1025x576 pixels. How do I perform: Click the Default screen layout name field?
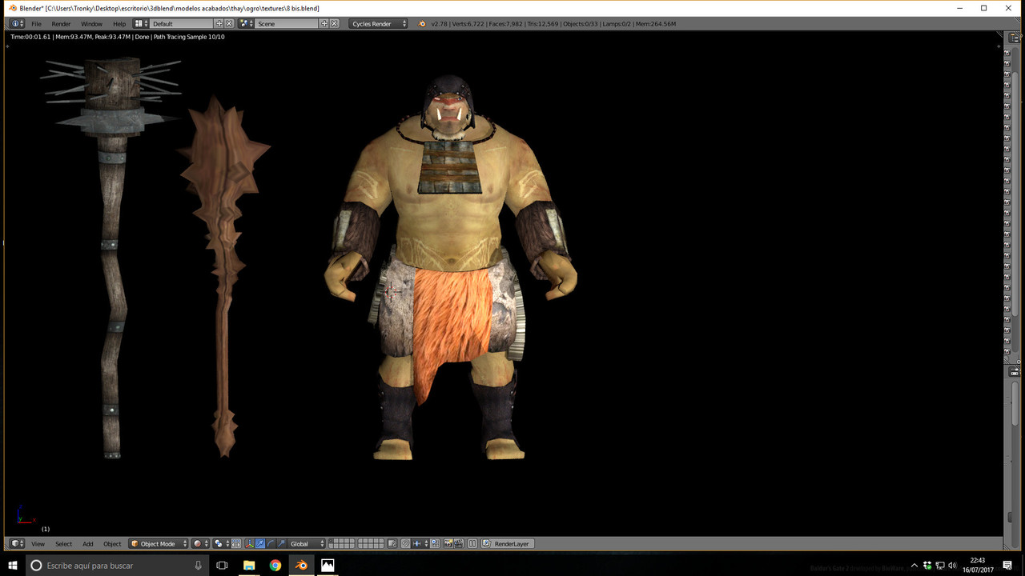tap(183, 24)
